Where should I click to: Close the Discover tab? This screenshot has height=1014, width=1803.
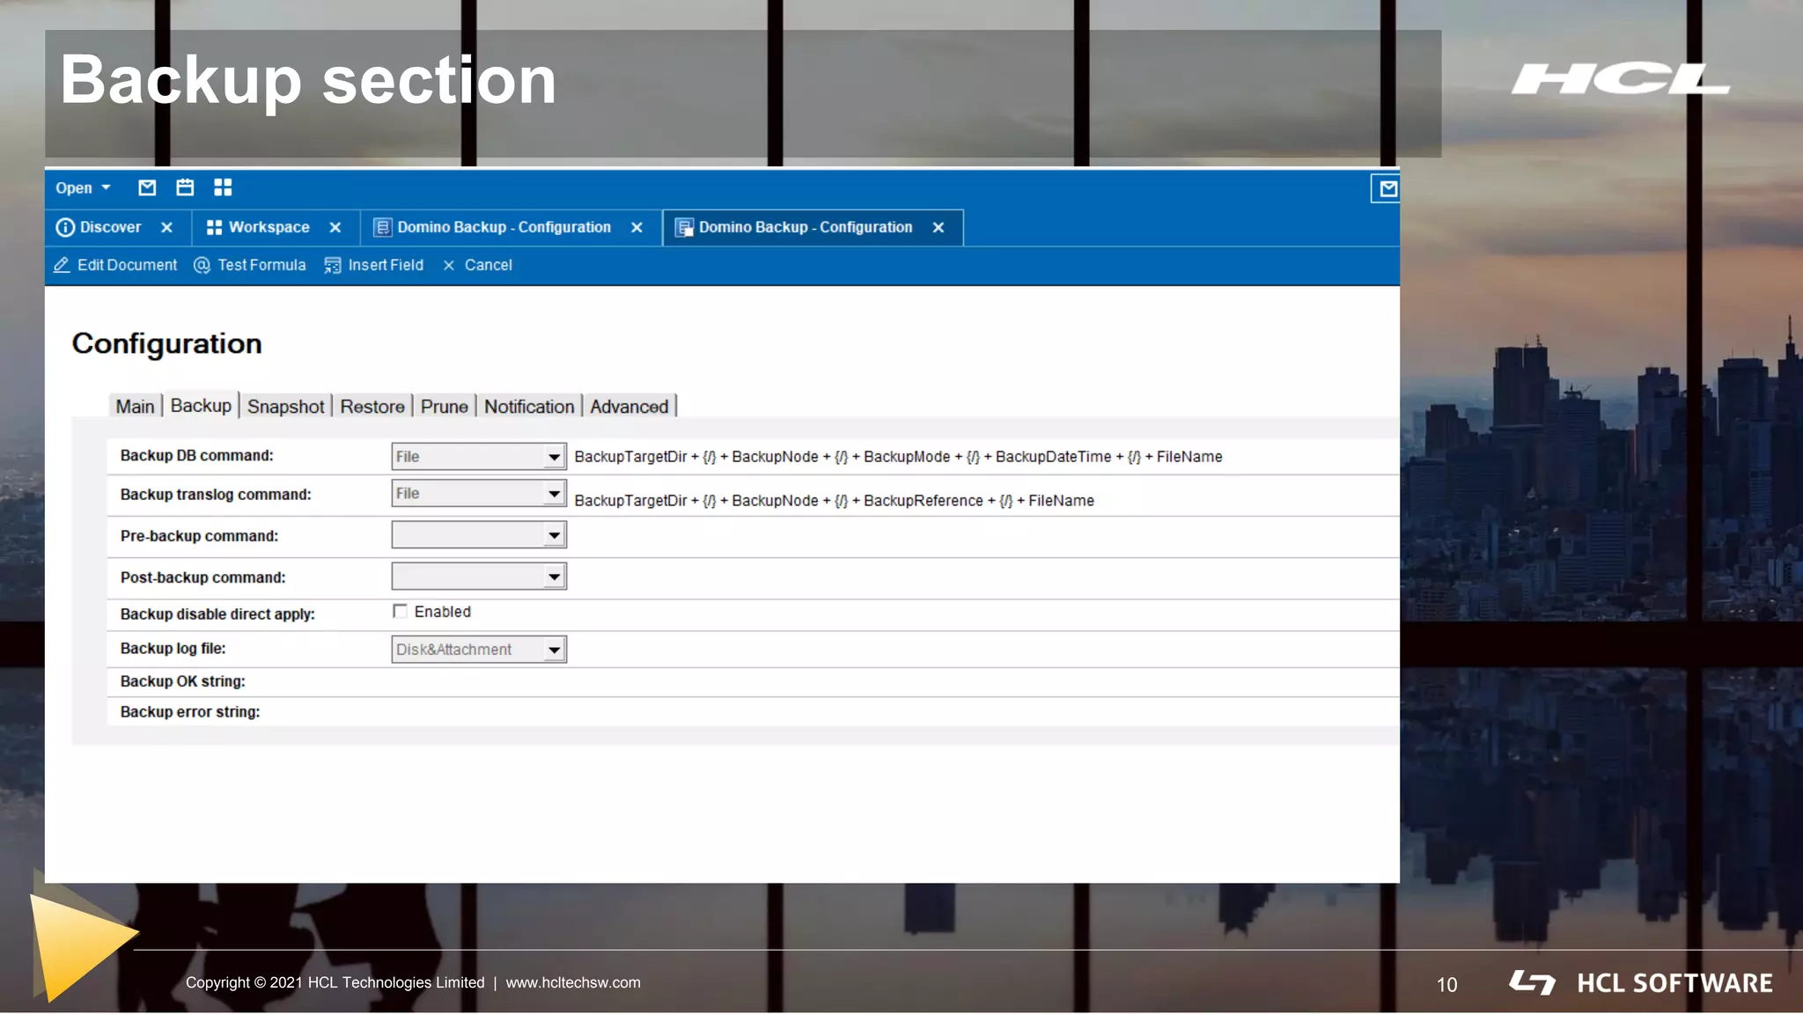[x=166, y=227]
